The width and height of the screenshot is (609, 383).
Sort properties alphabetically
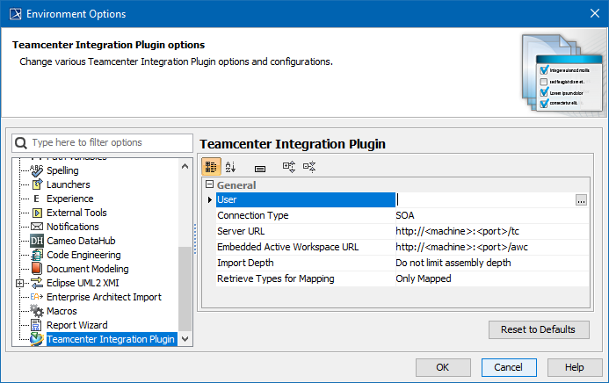click(x=231, y=166)
